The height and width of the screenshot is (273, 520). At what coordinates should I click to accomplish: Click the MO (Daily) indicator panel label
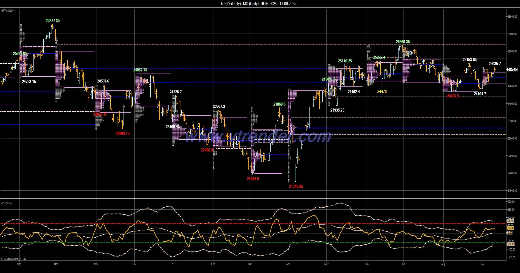coord(6,203)
